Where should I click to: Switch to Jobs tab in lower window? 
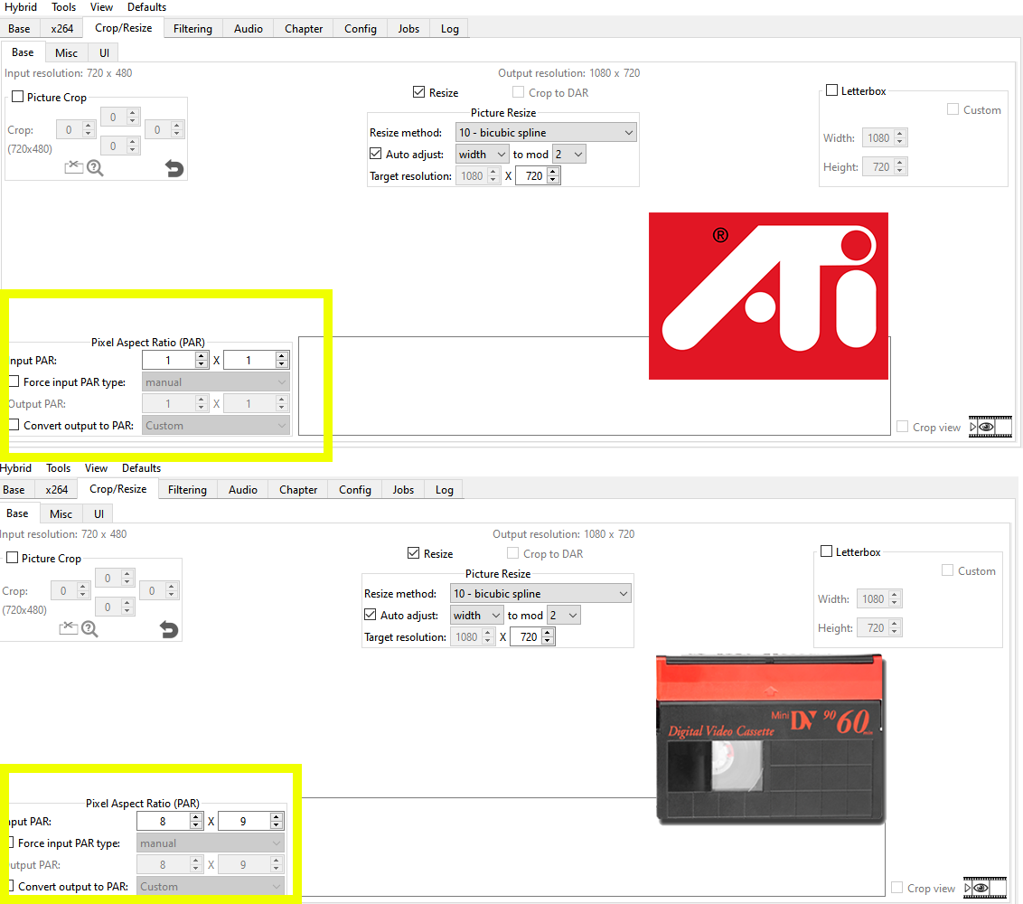point(403,490)
